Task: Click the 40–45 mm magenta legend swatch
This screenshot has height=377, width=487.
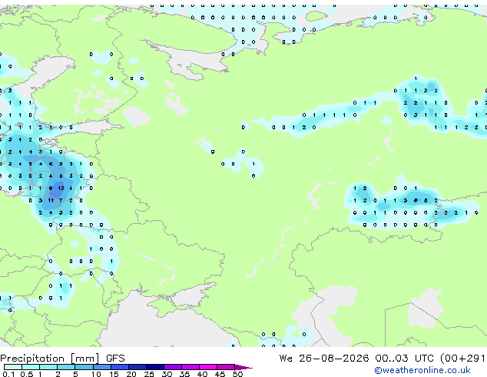Action: tap(208, 367)
